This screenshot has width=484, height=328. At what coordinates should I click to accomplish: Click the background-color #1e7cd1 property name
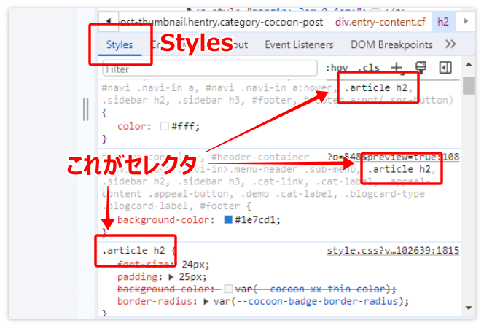163,220
